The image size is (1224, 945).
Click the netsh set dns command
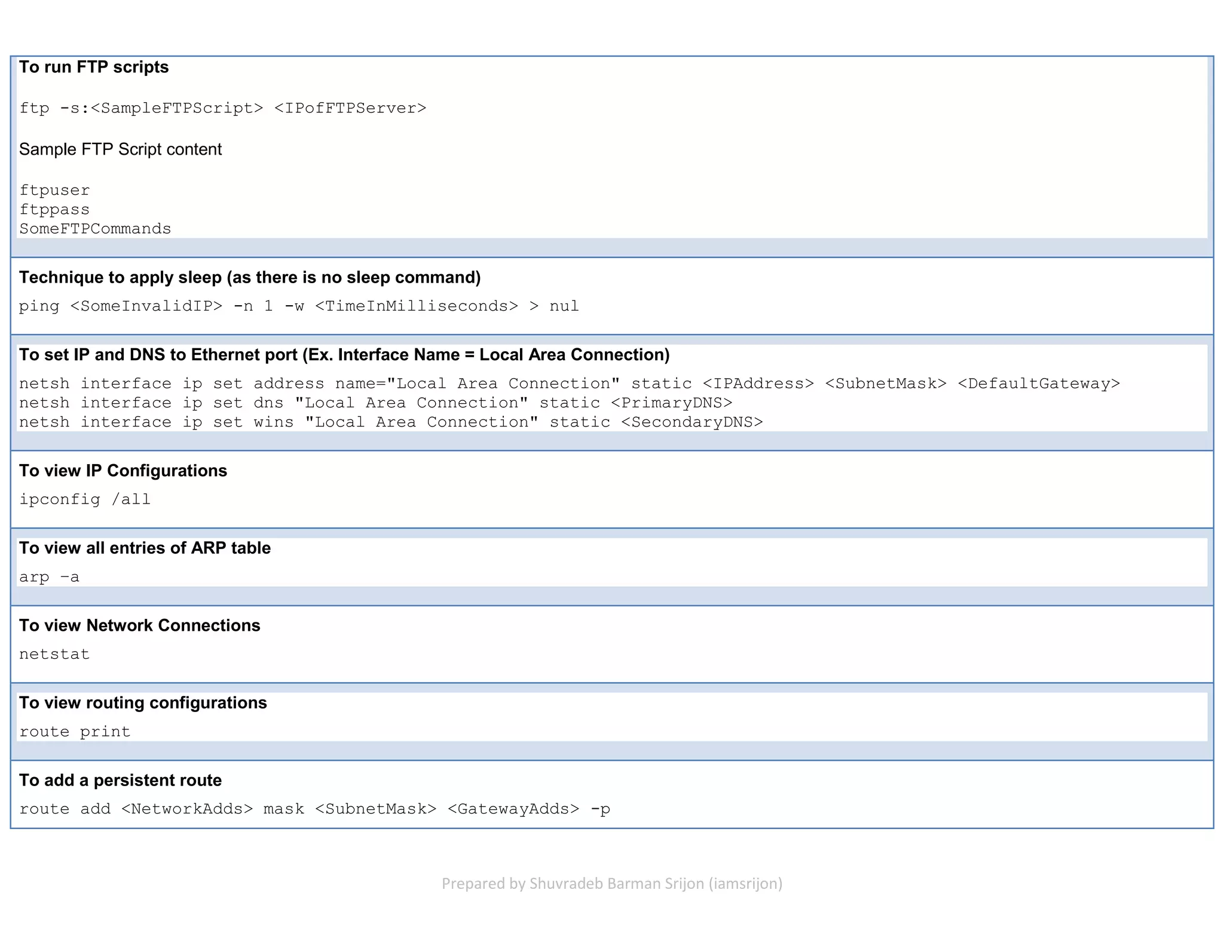375,403
